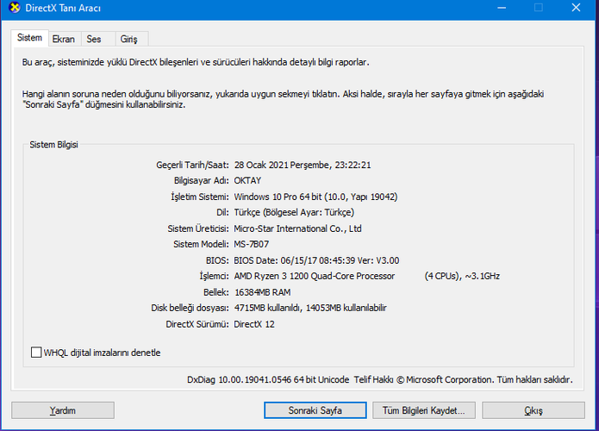The width and height of the screenshot is (599, 431).
Task: Click 16384MB RAM value
Action: [263, 292]
